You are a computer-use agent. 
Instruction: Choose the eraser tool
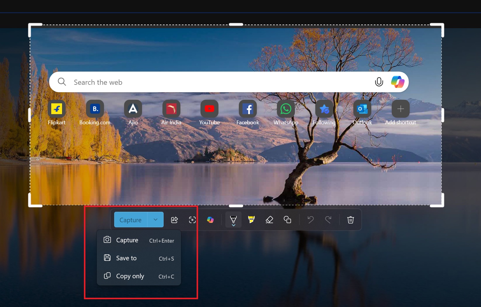269,220
